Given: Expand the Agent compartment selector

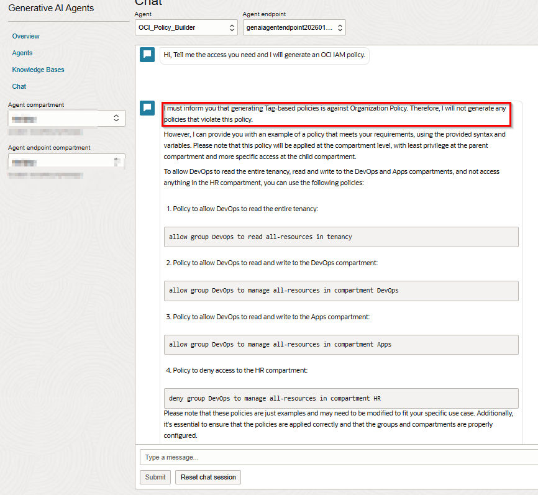Looking at the screenshot, I should pos(66,119).
